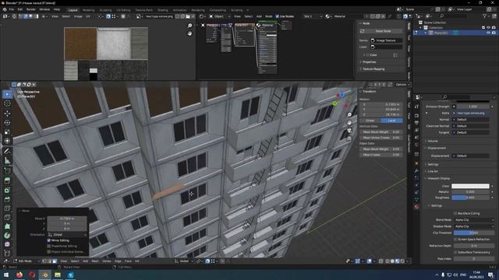Expand the Volume section
The image size is (499, 280).
pyautogui.click(x=433, y=141)
